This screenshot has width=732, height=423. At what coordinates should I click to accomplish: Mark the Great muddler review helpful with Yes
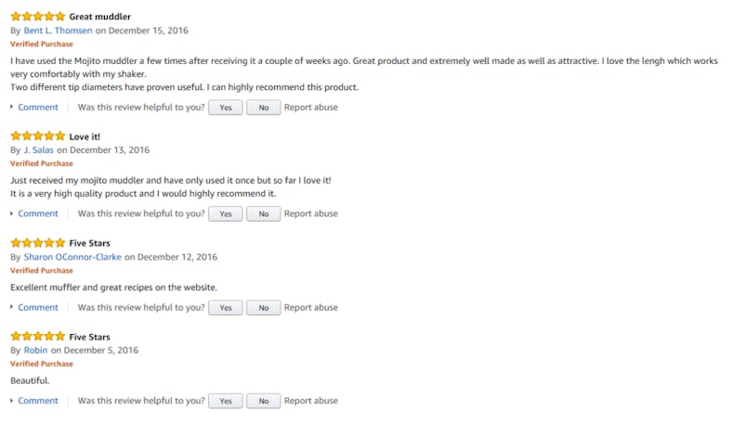pos(225,108)
